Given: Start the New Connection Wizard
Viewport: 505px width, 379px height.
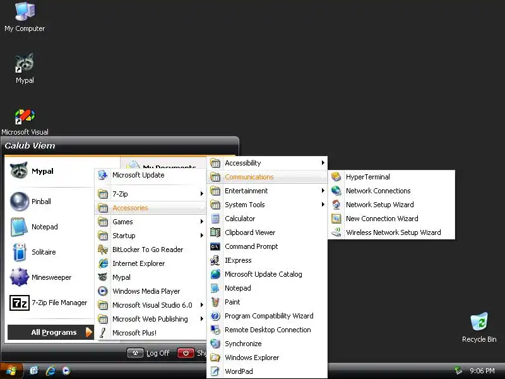Looking at the screenshot, I should (x=391, y=219).
